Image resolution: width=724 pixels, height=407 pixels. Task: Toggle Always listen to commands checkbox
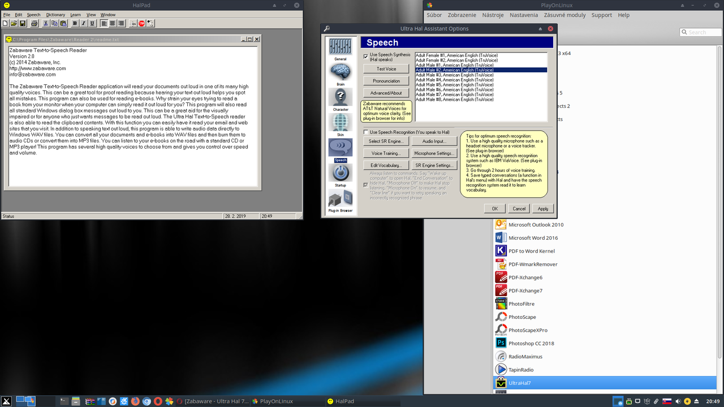point(366,185)
